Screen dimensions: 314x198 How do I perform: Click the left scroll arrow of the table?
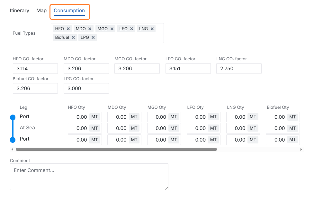(x=12, y=149)
